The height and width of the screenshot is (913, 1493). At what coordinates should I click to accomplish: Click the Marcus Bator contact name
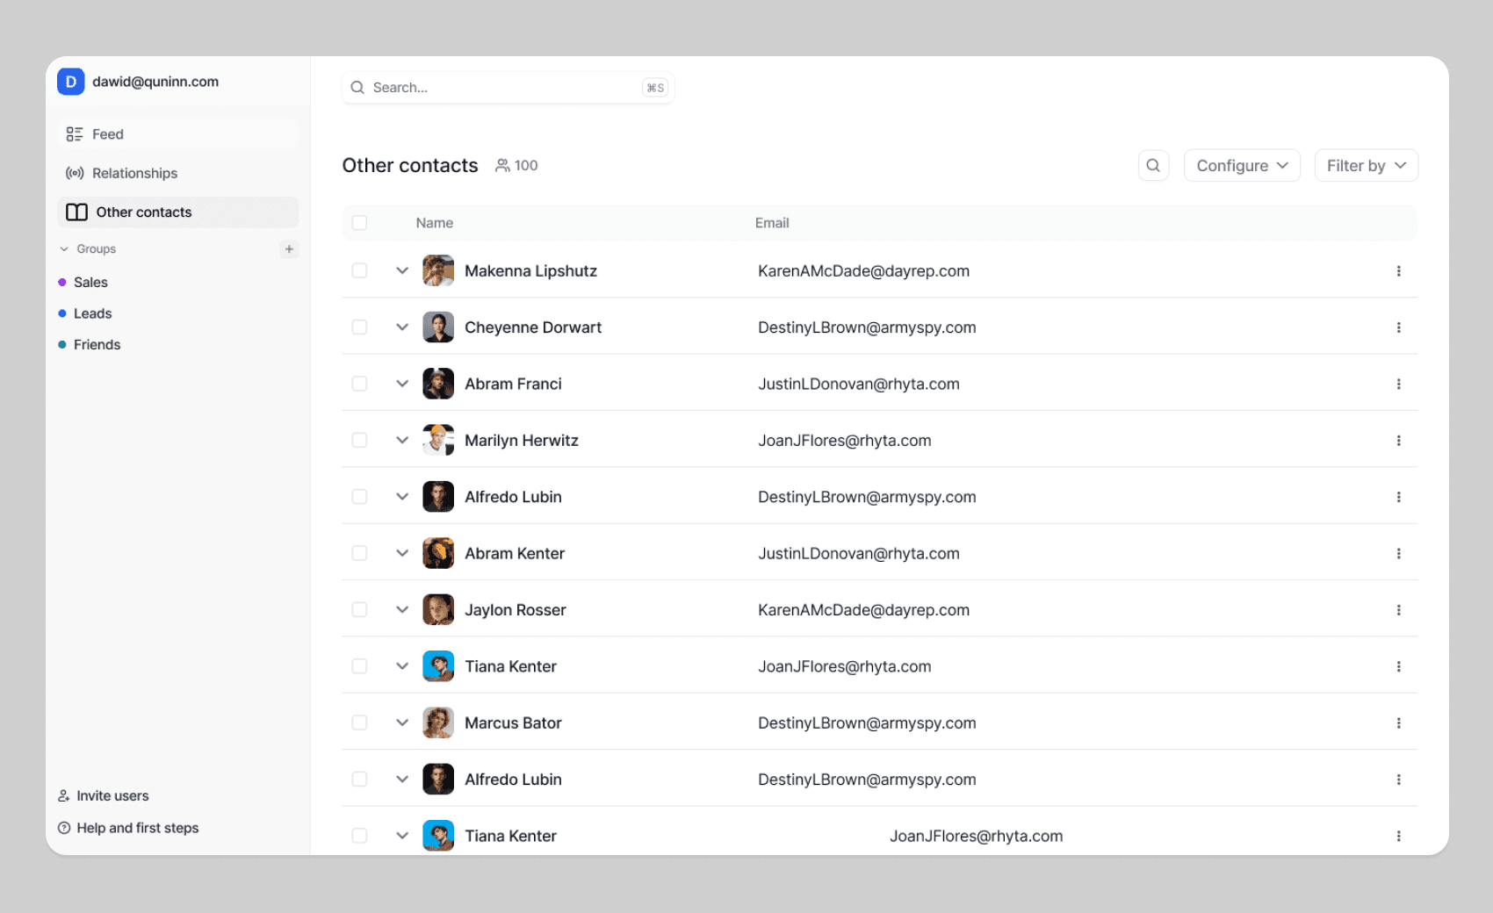(513, 723)
